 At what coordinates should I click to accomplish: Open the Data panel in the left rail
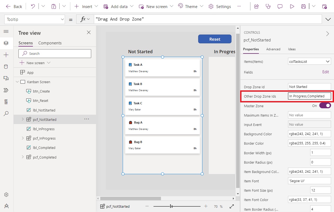(x=6, y=67)
